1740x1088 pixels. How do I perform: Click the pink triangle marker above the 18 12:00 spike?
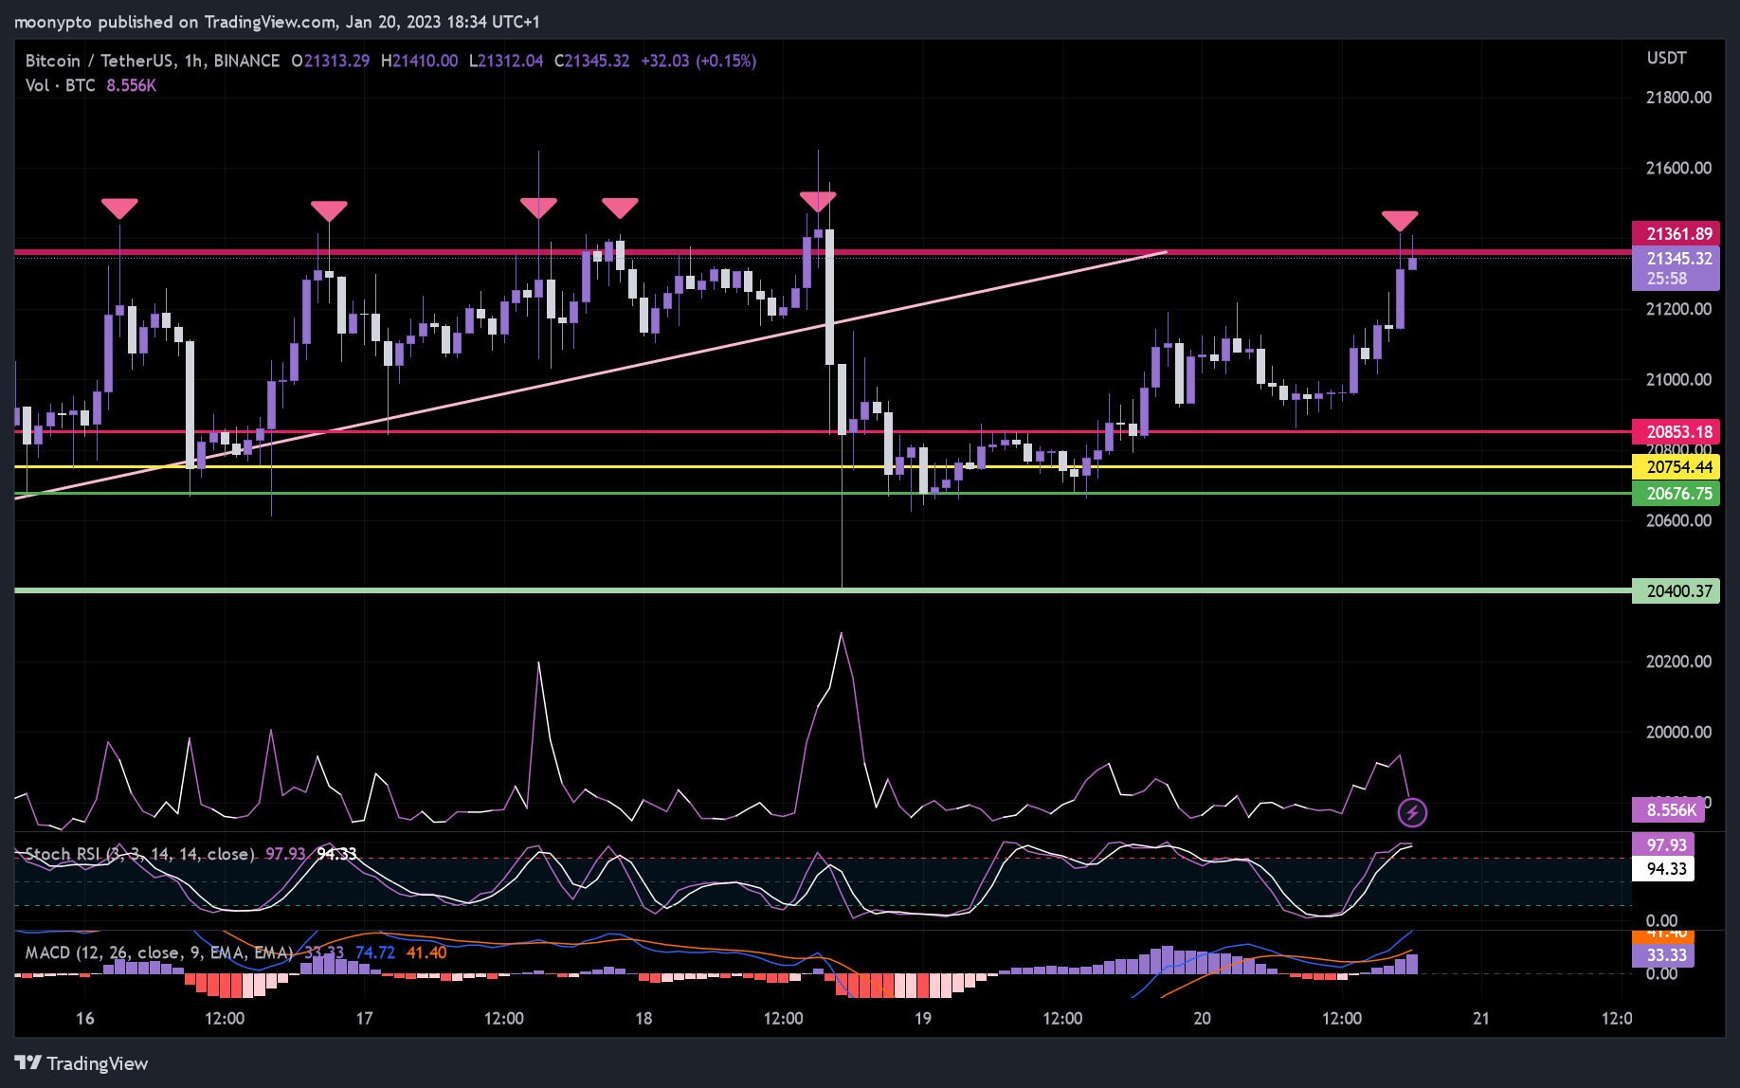[817, 201]
